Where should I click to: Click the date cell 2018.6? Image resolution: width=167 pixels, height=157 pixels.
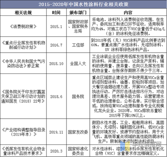pos(56,96)
